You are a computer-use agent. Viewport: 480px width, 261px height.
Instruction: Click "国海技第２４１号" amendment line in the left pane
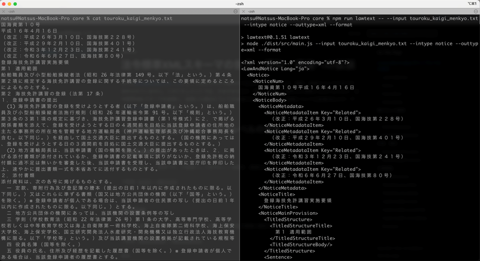tap(68, 50)
